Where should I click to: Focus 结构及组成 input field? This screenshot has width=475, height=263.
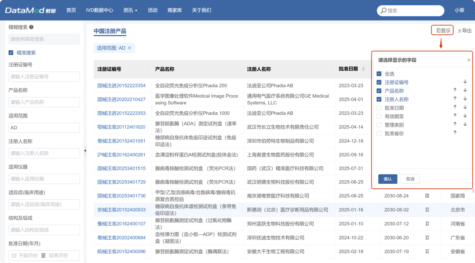coord(44,230)
